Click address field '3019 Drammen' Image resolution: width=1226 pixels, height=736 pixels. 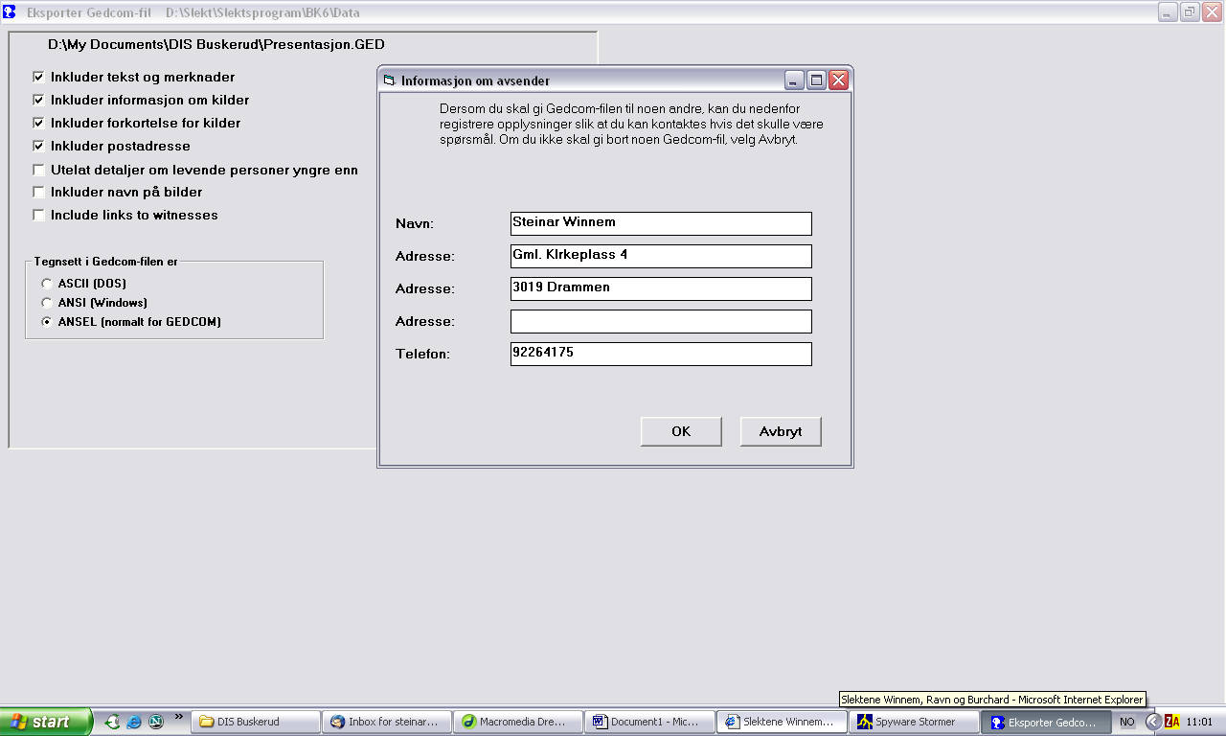click(661, 288)
